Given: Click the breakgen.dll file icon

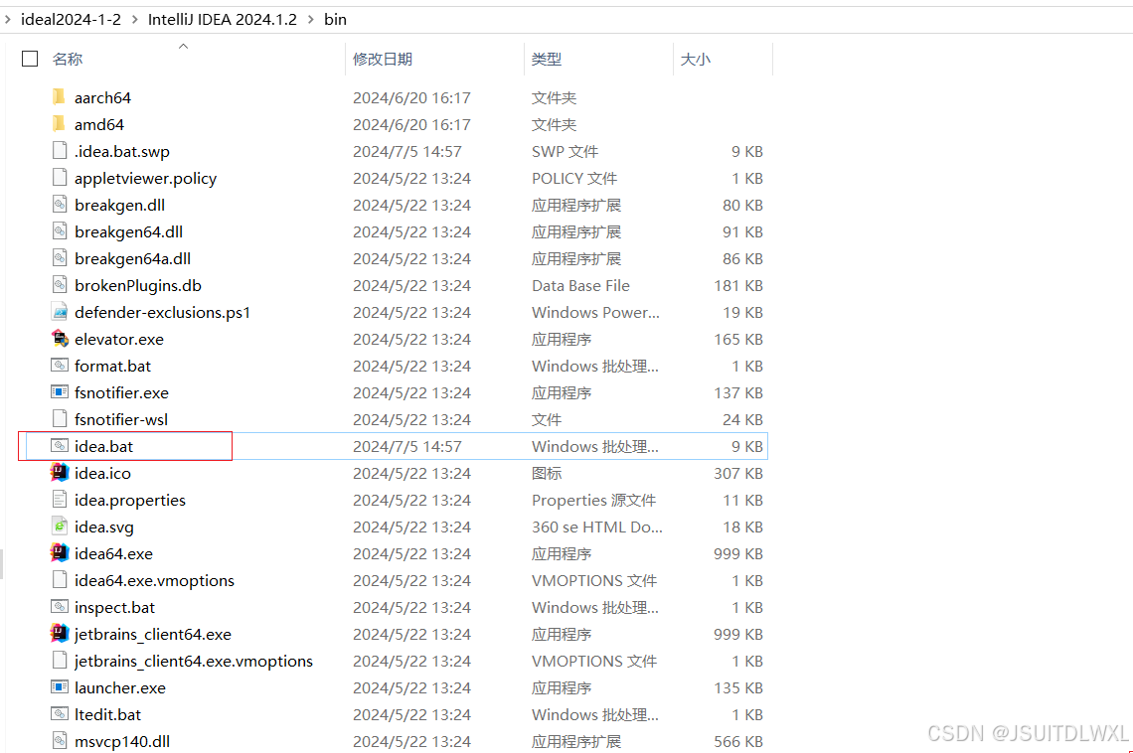Looking at the screenshot, I should pyautogui.click(x=60, y=204).
